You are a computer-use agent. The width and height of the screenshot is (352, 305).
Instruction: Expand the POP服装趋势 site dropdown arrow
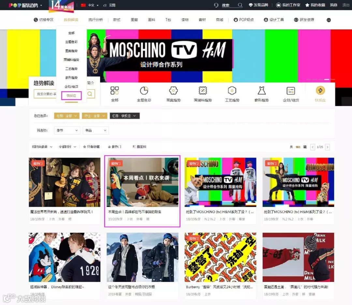point(41,6)
